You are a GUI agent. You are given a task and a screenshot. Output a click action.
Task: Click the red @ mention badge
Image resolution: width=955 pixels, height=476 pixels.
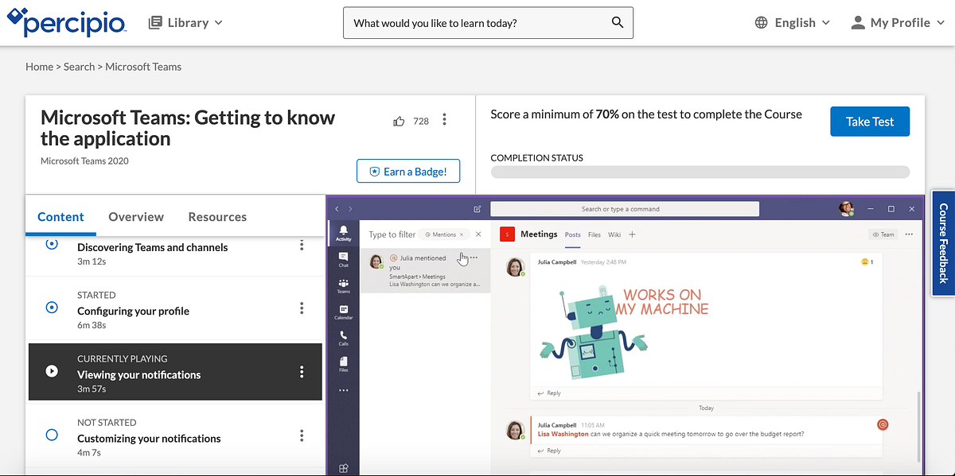tap(883, 424)
